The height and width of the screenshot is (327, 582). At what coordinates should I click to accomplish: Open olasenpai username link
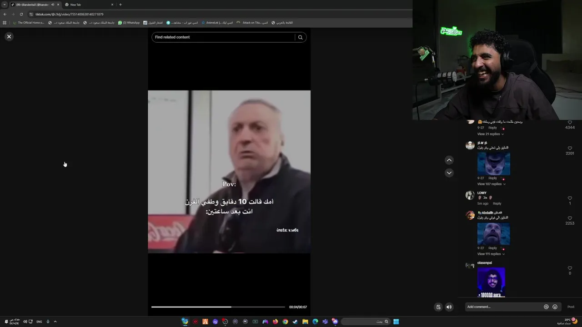(484, 263)
